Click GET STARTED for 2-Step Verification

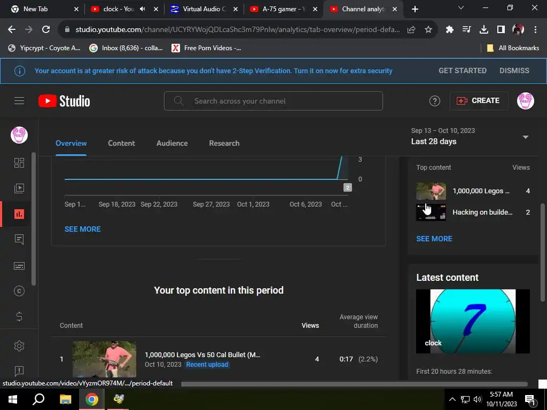click(463, 71)
